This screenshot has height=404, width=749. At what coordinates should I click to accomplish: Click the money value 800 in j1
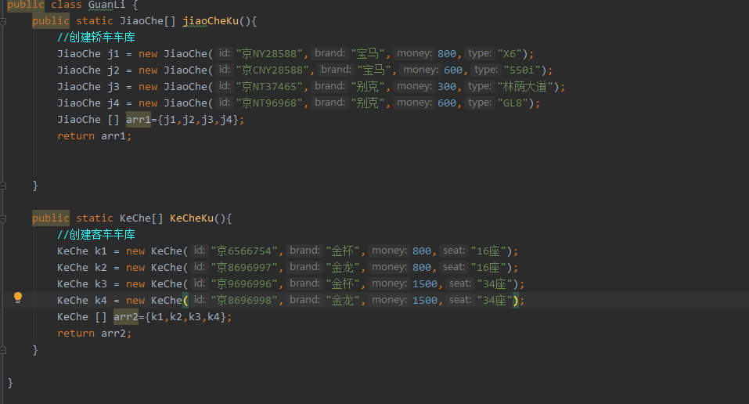(447, 53)
